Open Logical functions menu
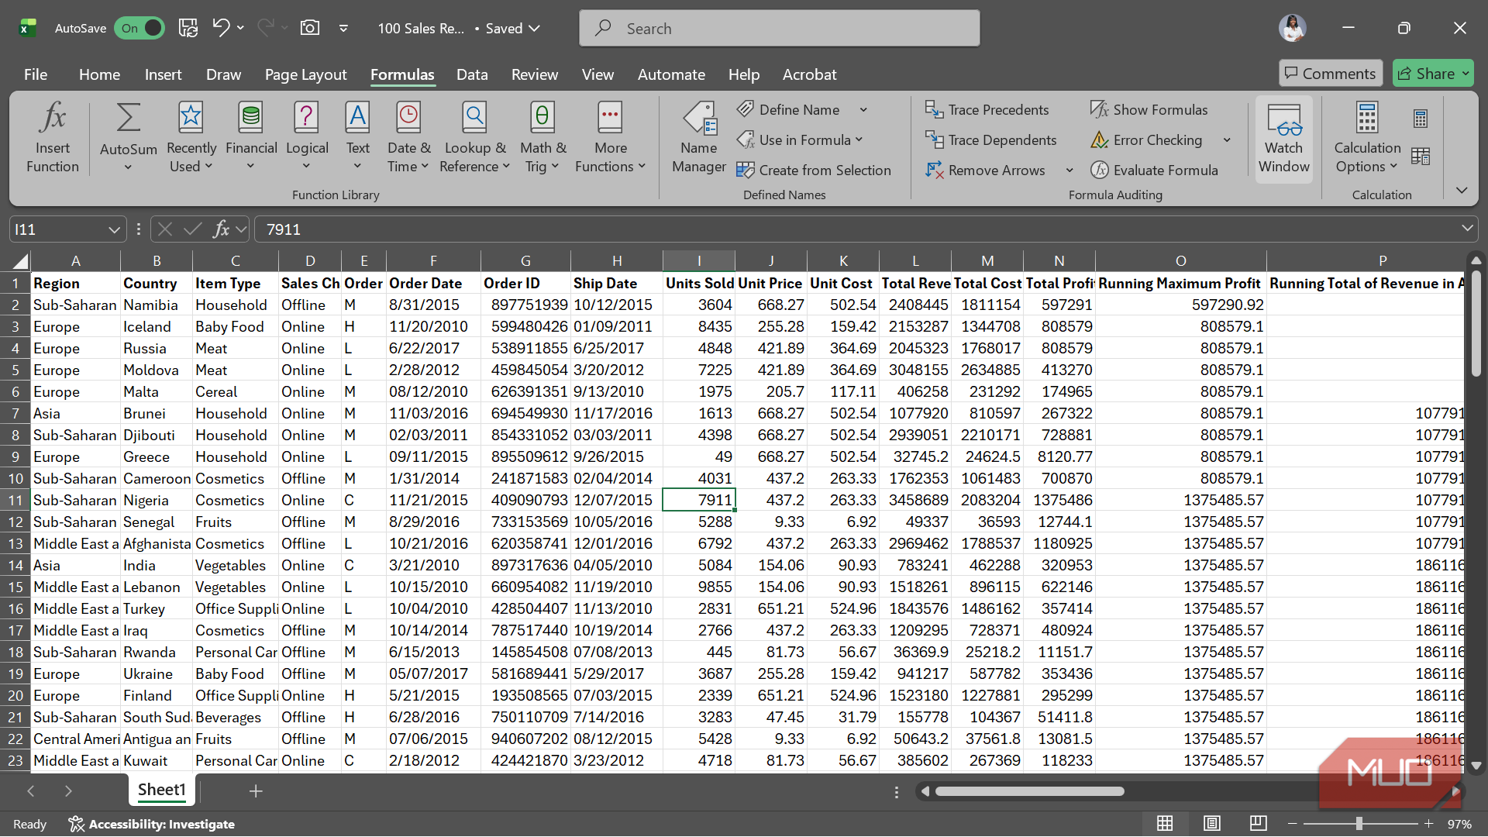The width and height of the screenshot is (1488, 837). [307, 138]
